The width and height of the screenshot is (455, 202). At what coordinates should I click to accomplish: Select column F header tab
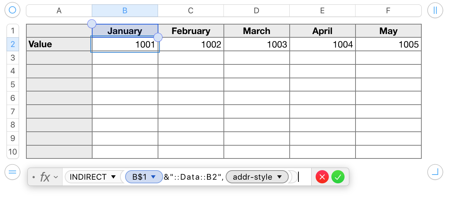tap(388, 11)
